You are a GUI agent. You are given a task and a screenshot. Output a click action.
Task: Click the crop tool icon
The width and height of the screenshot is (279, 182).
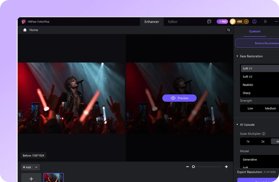click(x=229, y=30)
